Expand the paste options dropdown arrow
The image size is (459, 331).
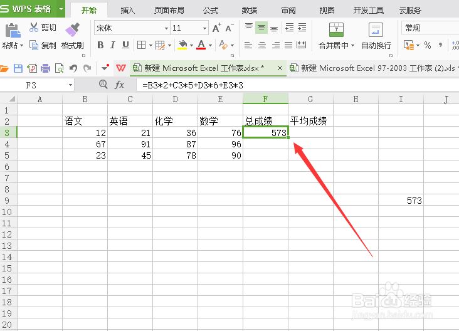coord(21,46)
